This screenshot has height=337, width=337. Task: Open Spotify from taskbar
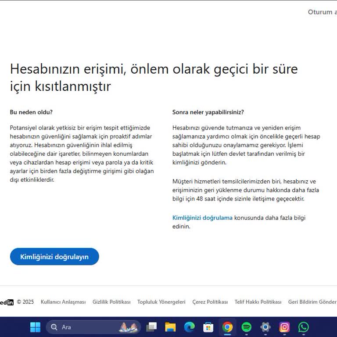coord(246,327)
